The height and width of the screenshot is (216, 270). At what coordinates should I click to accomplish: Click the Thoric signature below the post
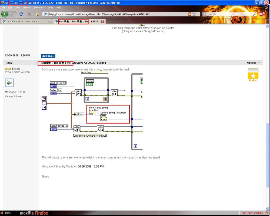(45, 177)
